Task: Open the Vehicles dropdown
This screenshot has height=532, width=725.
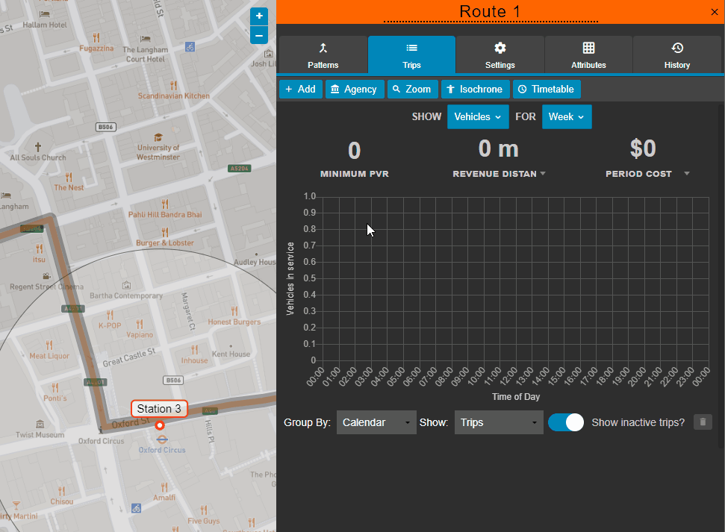Action: click(478, 116)
